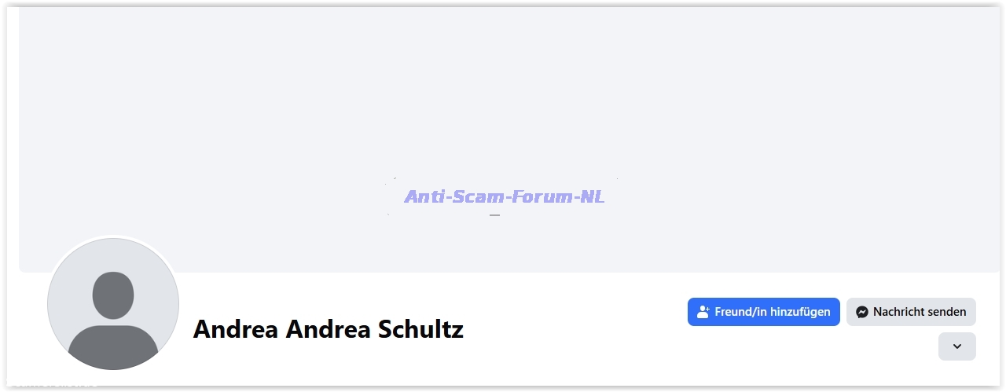Click the "Nachricht senden" text label
1006x392 pixels.
tap(920, 312)
